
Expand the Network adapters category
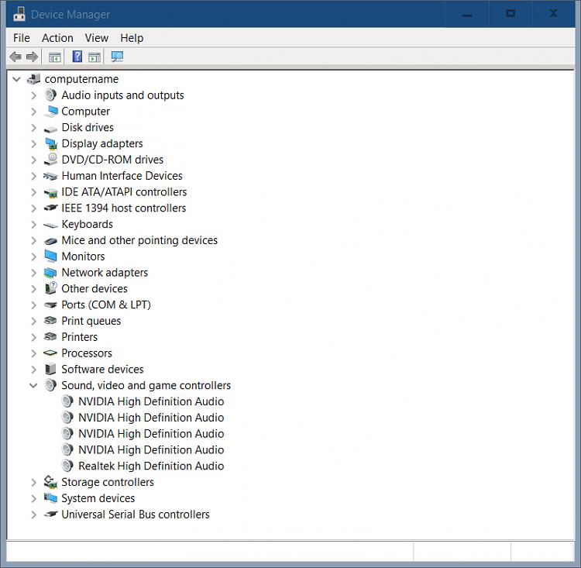[x=34, y=273]
